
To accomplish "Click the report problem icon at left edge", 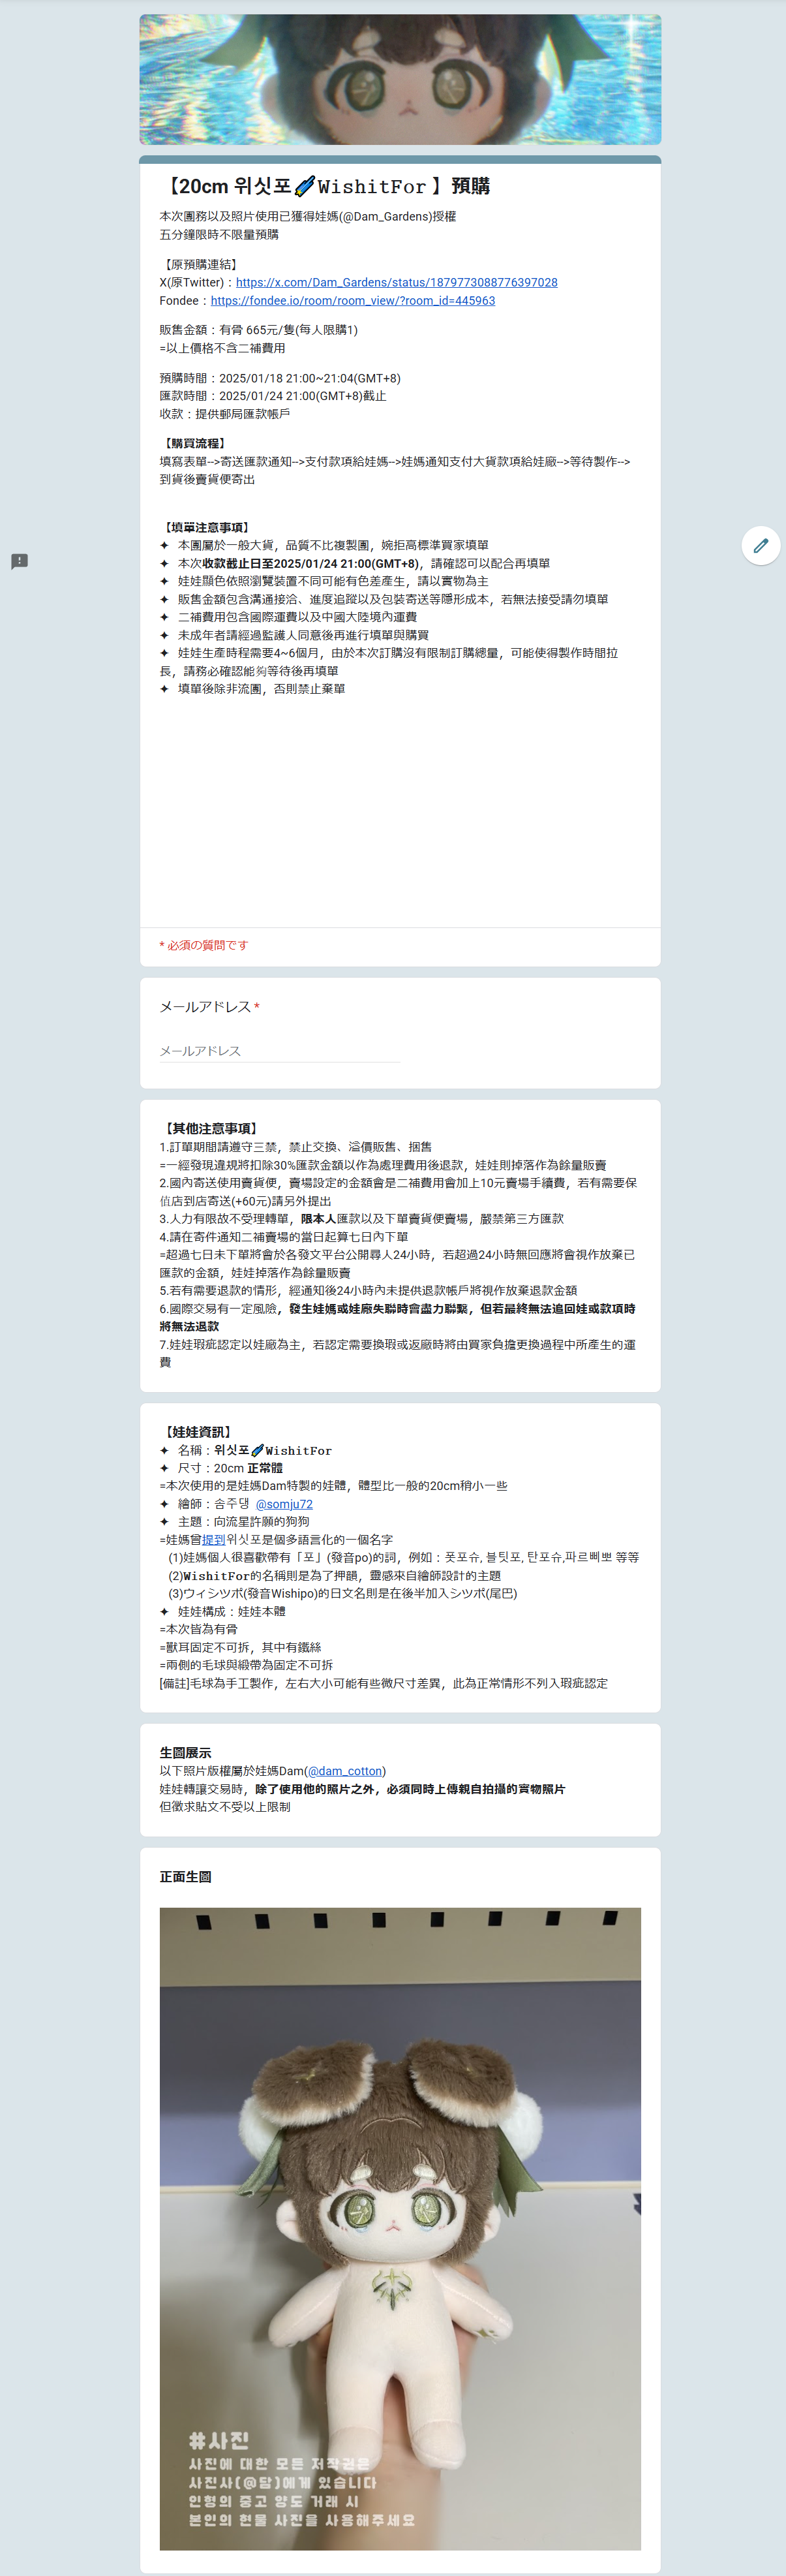I will [19, 561].
